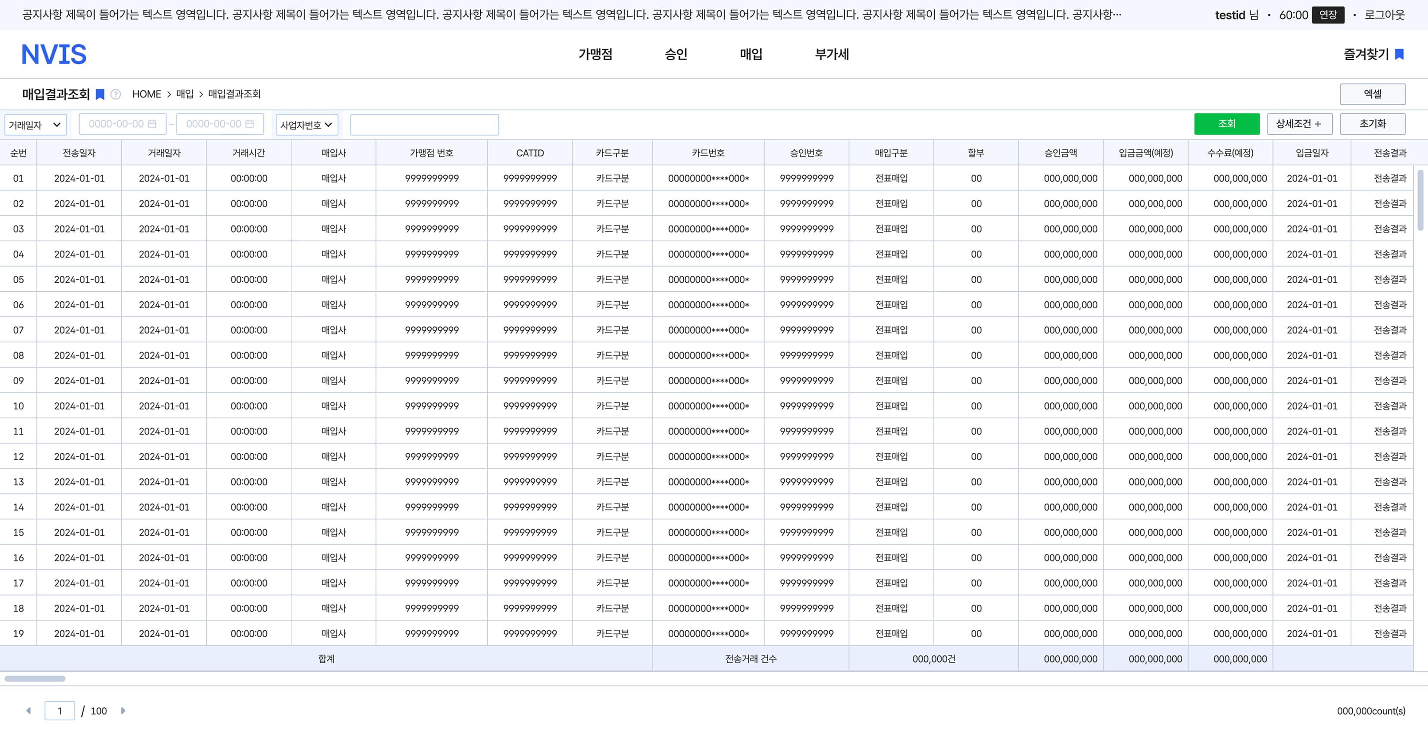Click the 승인금액 column header
Viewport: 1428px width, 735px height.
click(x=1061, y=153)
